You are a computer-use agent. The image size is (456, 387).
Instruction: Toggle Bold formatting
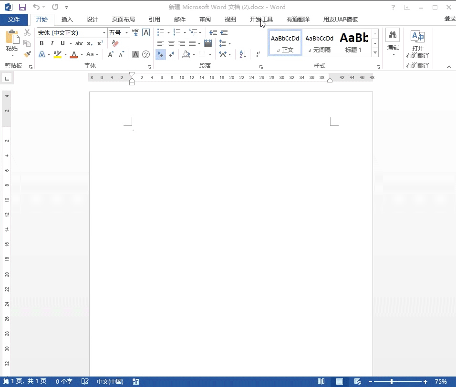pos(41,43)
